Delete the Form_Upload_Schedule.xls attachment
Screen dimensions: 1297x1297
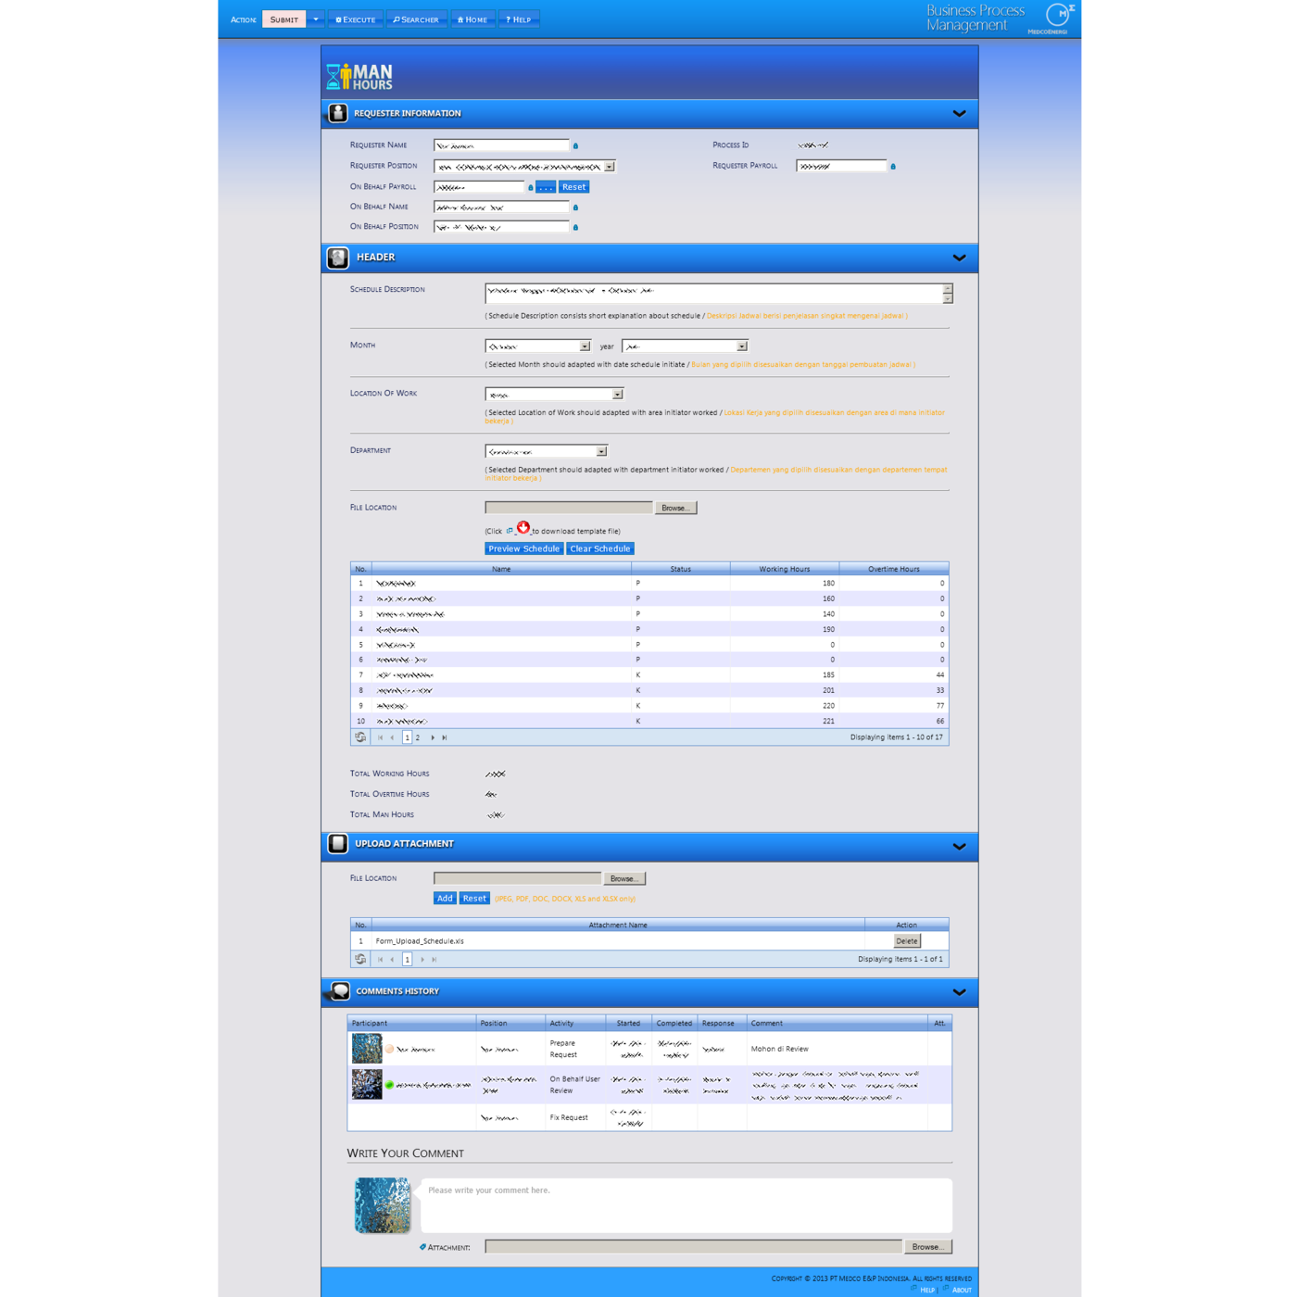coord(906,941)
